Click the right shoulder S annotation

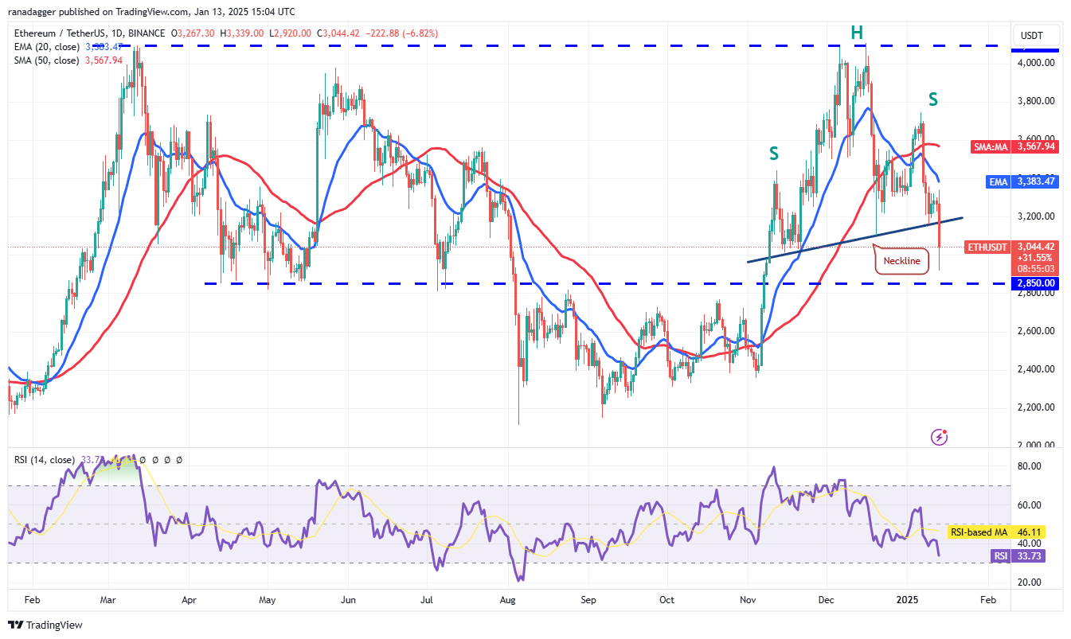(x=932, y=99)
